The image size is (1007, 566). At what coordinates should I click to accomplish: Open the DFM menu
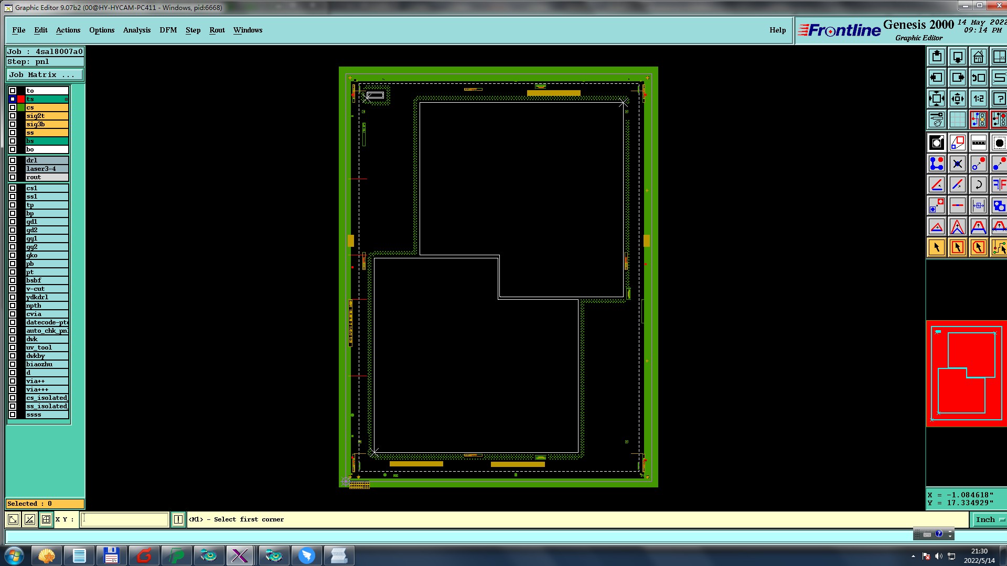click(x=168, y=30)
